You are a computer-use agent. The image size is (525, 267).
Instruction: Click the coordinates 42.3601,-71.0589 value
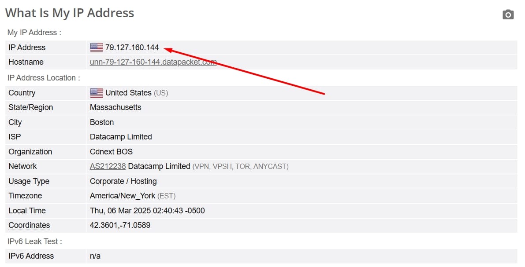[x=120, y=225]
